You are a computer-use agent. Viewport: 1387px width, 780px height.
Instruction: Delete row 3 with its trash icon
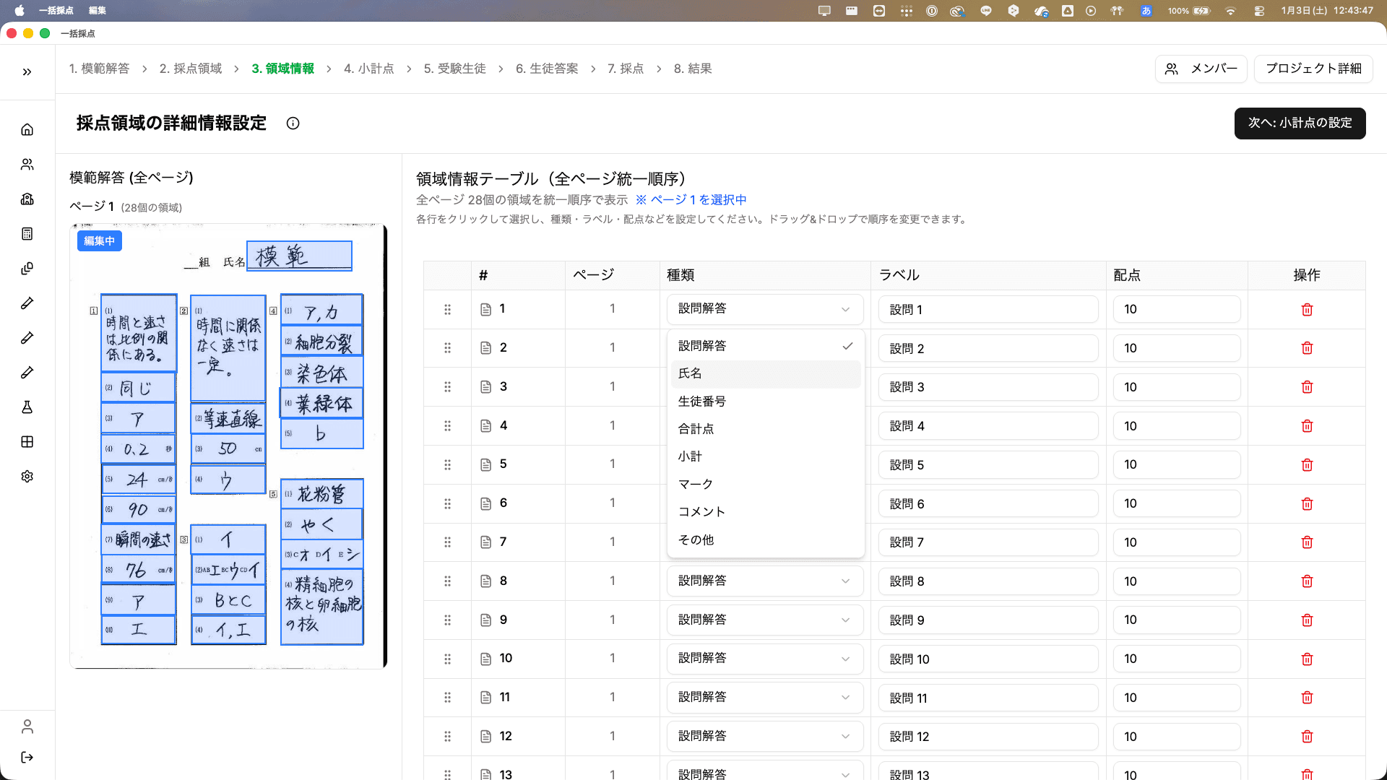(1306, 387)
